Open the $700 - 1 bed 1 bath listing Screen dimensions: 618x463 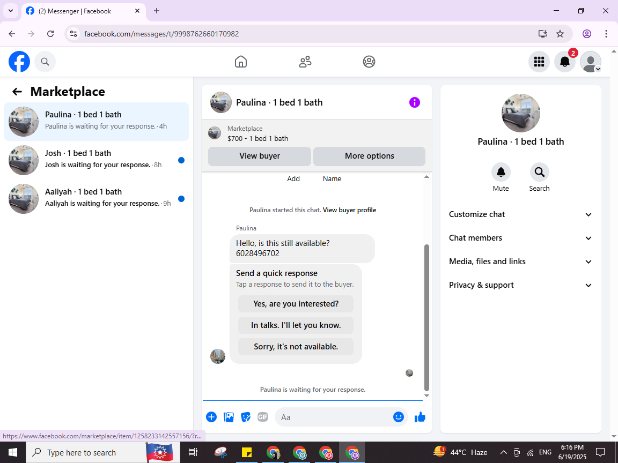click(x=257, y=139)
